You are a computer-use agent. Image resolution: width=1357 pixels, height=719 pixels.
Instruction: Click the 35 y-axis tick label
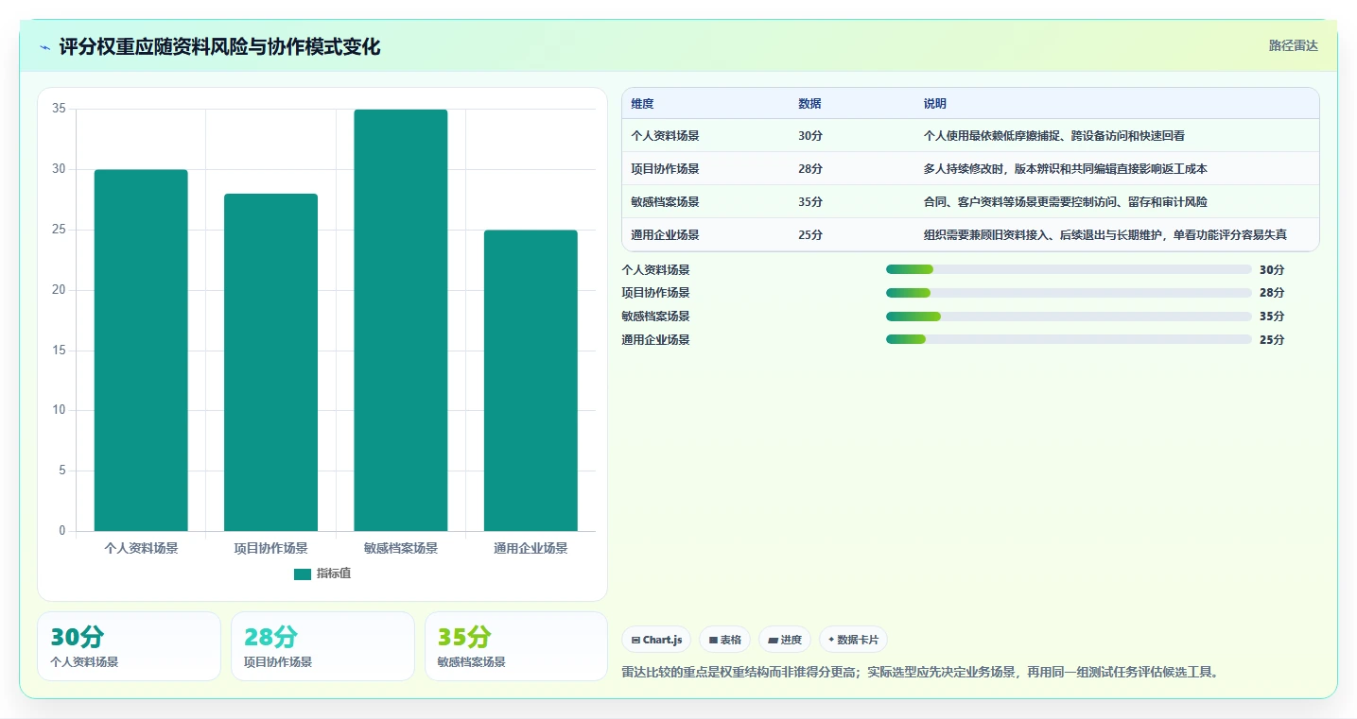pyautogui.click(x=59, y=109)
